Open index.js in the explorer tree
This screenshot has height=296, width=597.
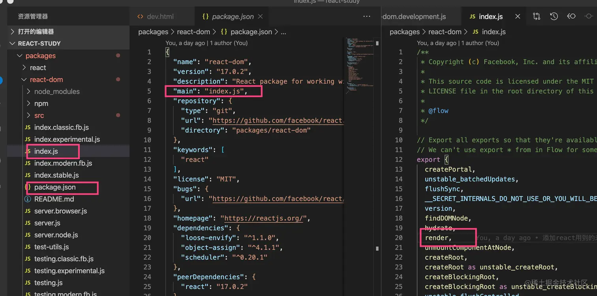[46, 151]
